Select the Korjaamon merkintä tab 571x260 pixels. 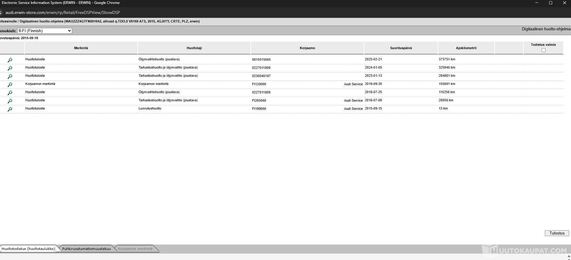click(x=135, y=249)
